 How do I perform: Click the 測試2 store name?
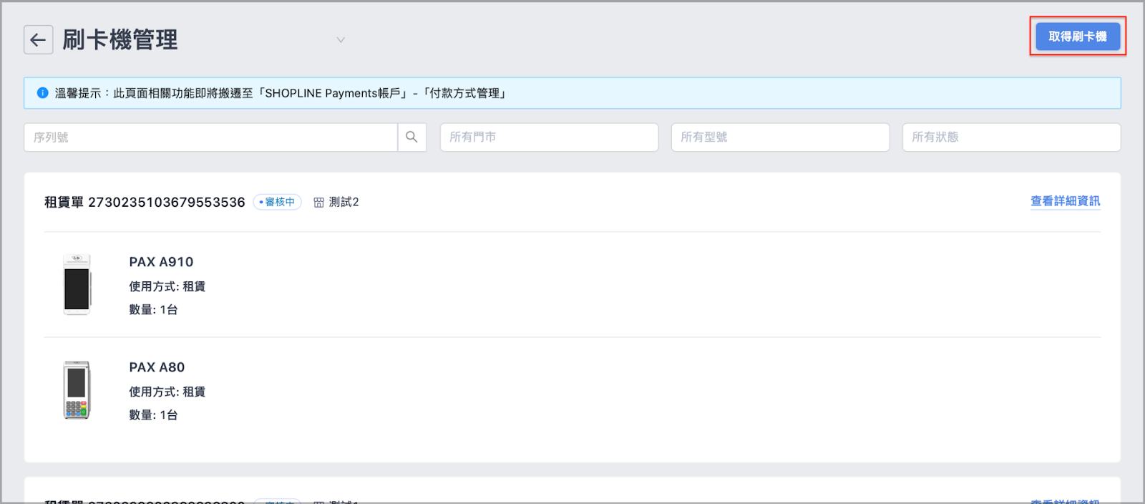pos(343,203)
